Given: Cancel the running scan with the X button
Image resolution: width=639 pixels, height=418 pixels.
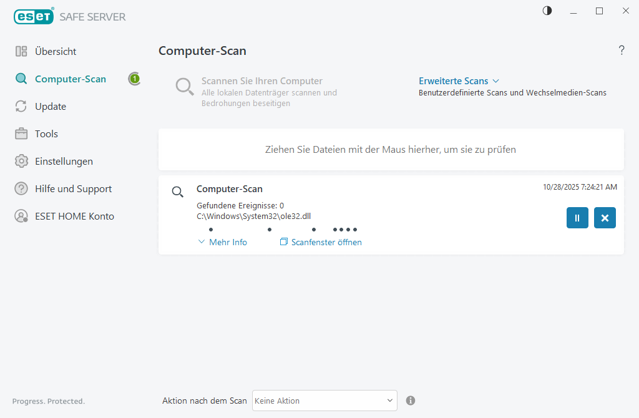Looking at the screenshot, I should click(x=605, y=218).
